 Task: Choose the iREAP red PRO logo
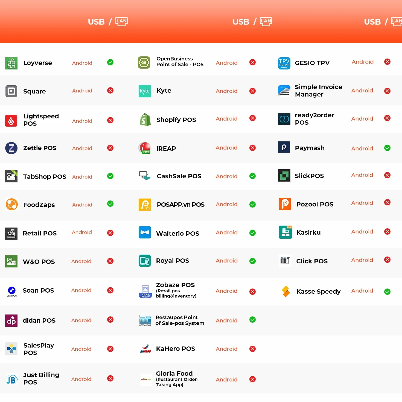pos(145,148)
